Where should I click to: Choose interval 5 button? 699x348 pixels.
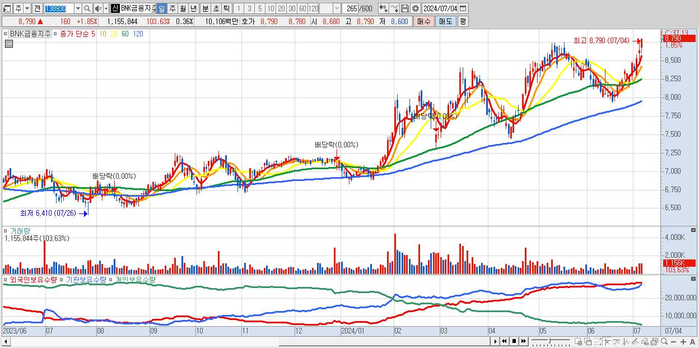260,8
